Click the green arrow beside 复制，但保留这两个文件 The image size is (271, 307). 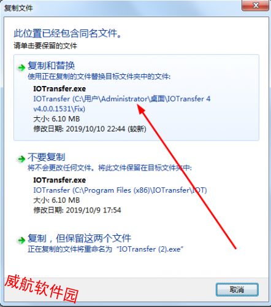click(x=21, y=240)
